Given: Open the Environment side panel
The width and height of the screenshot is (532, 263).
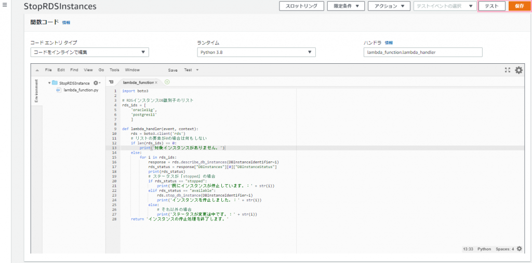Looking at the screenshot, I should [37, 91].
